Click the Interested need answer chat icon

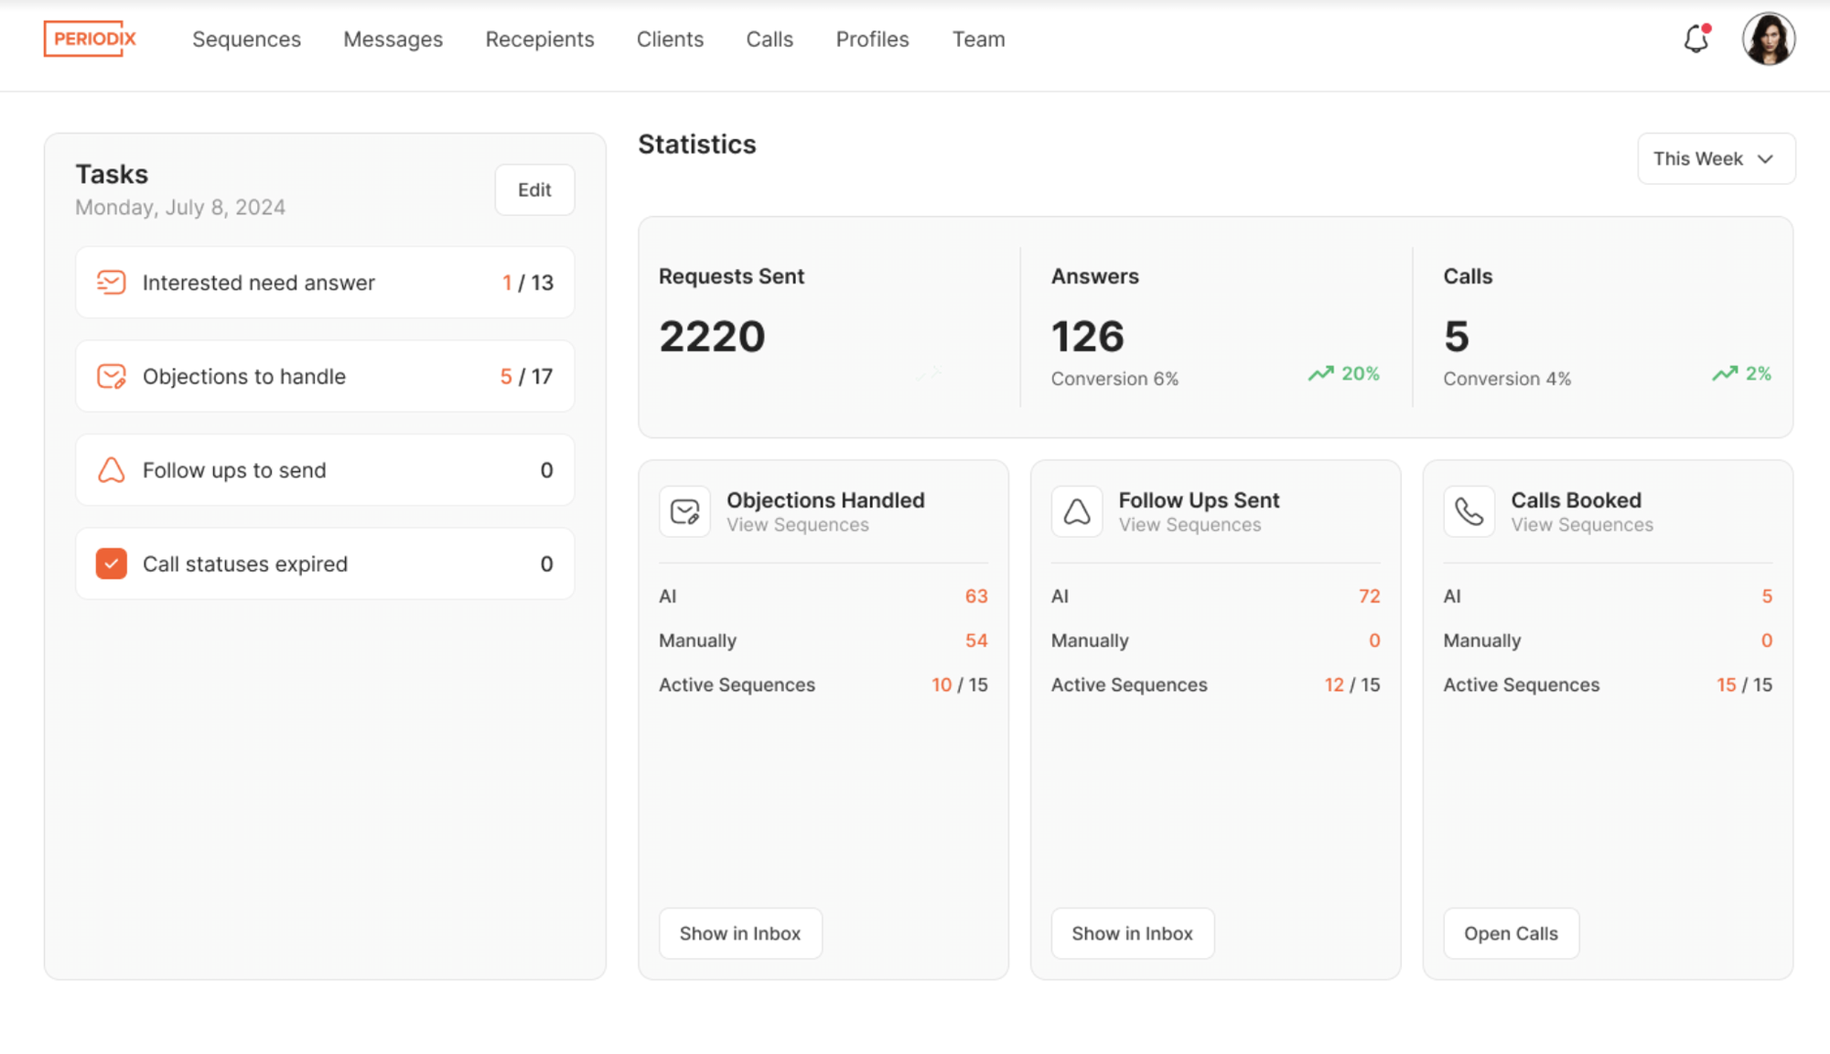pos(111,283)
